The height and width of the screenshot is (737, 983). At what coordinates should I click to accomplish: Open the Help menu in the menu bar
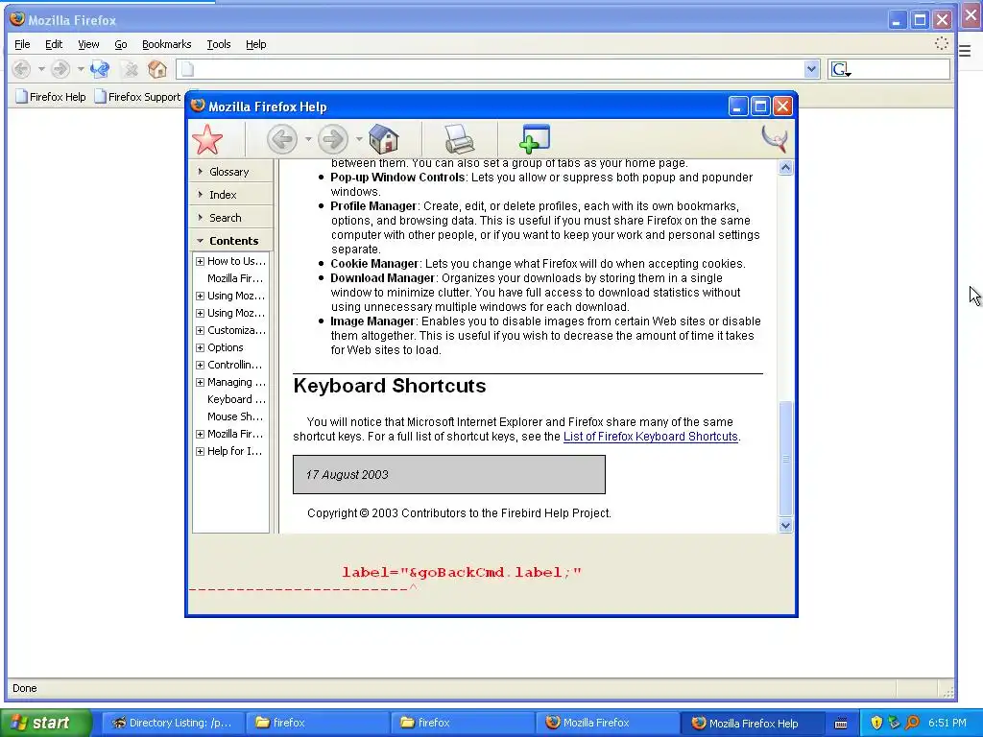(x=255, y=44)
